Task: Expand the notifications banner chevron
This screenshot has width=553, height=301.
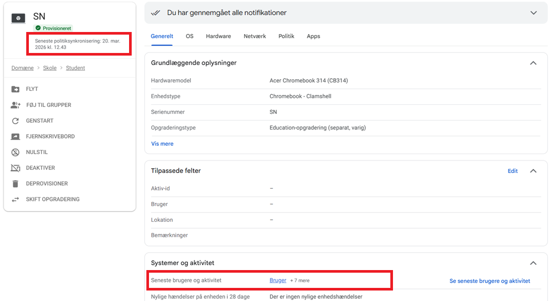Action: pyautogui.click(x=534, y=13)
